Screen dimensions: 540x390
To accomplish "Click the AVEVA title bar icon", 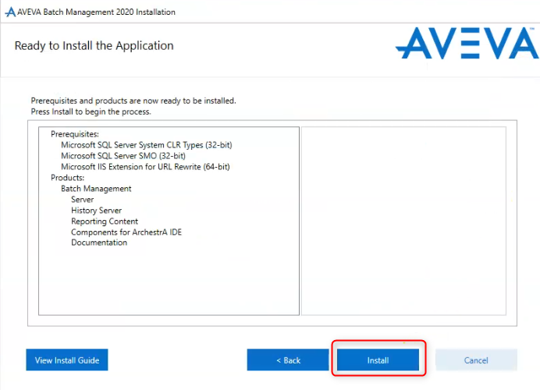I will (10, 12).
